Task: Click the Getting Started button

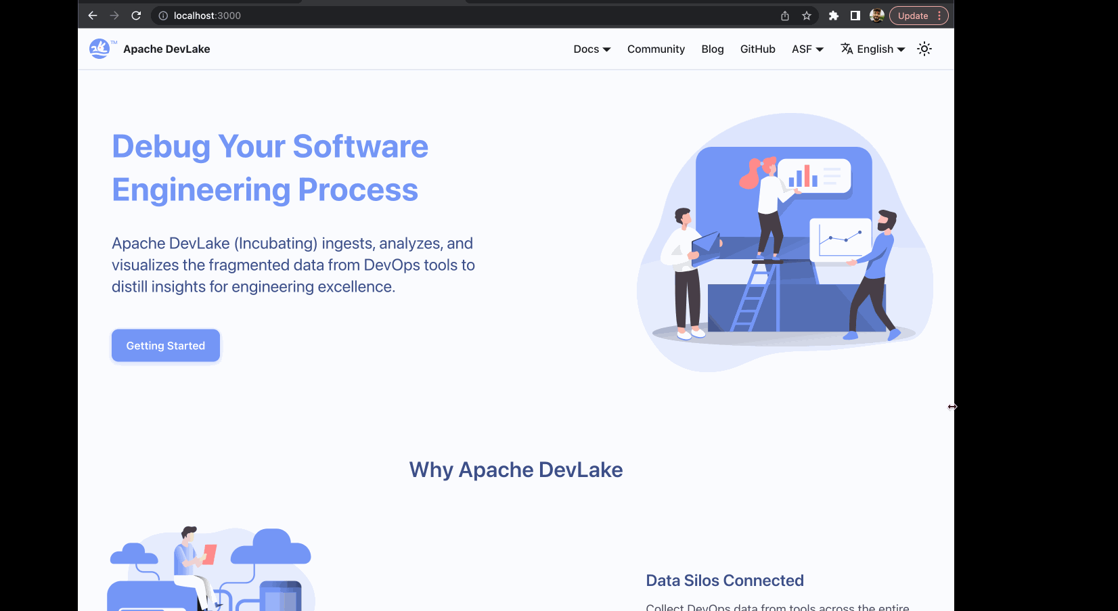Action: (166, 346)
